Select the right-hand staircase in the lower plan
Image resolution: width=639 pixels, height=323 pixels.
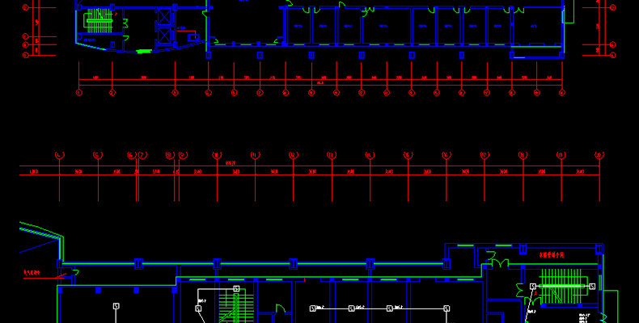pos(564,286)
